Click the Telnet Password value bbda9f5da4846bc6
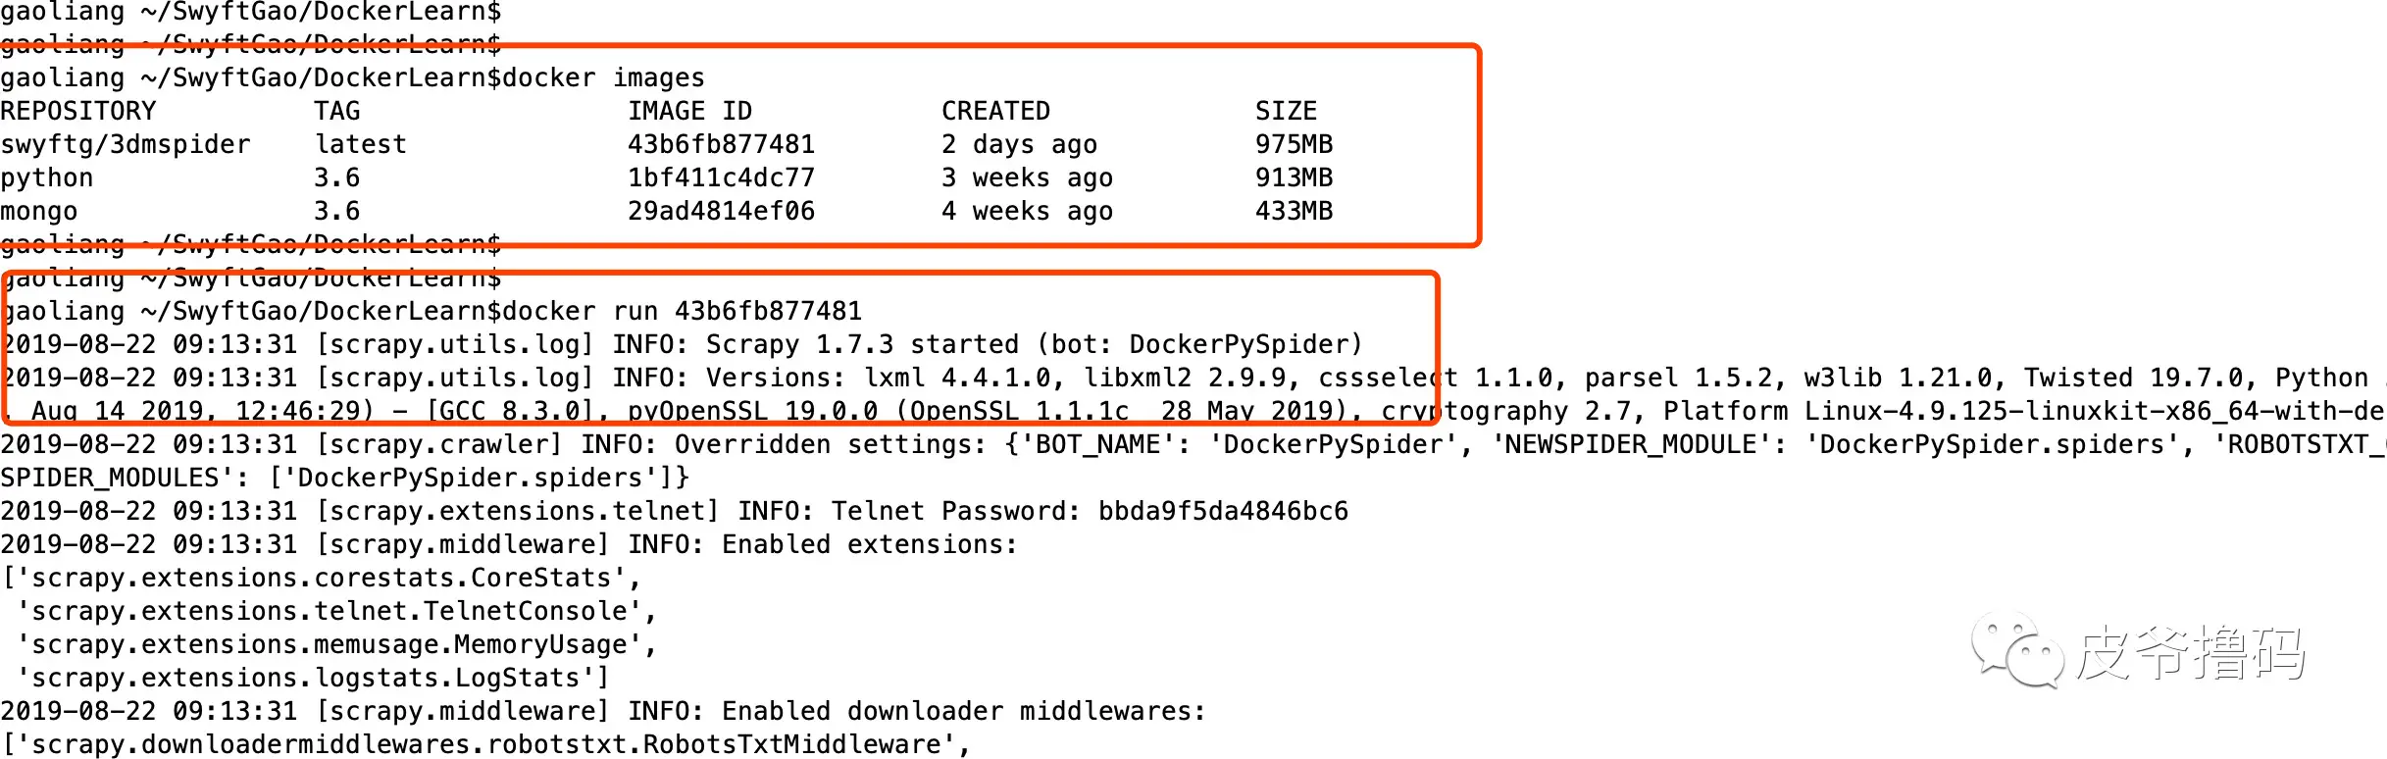This screenshot has height=759, width=2387. 1223,511
